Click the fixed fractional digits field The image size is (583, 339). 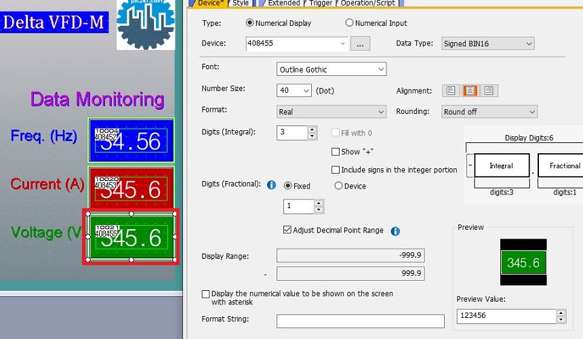[x=299, y=206]
